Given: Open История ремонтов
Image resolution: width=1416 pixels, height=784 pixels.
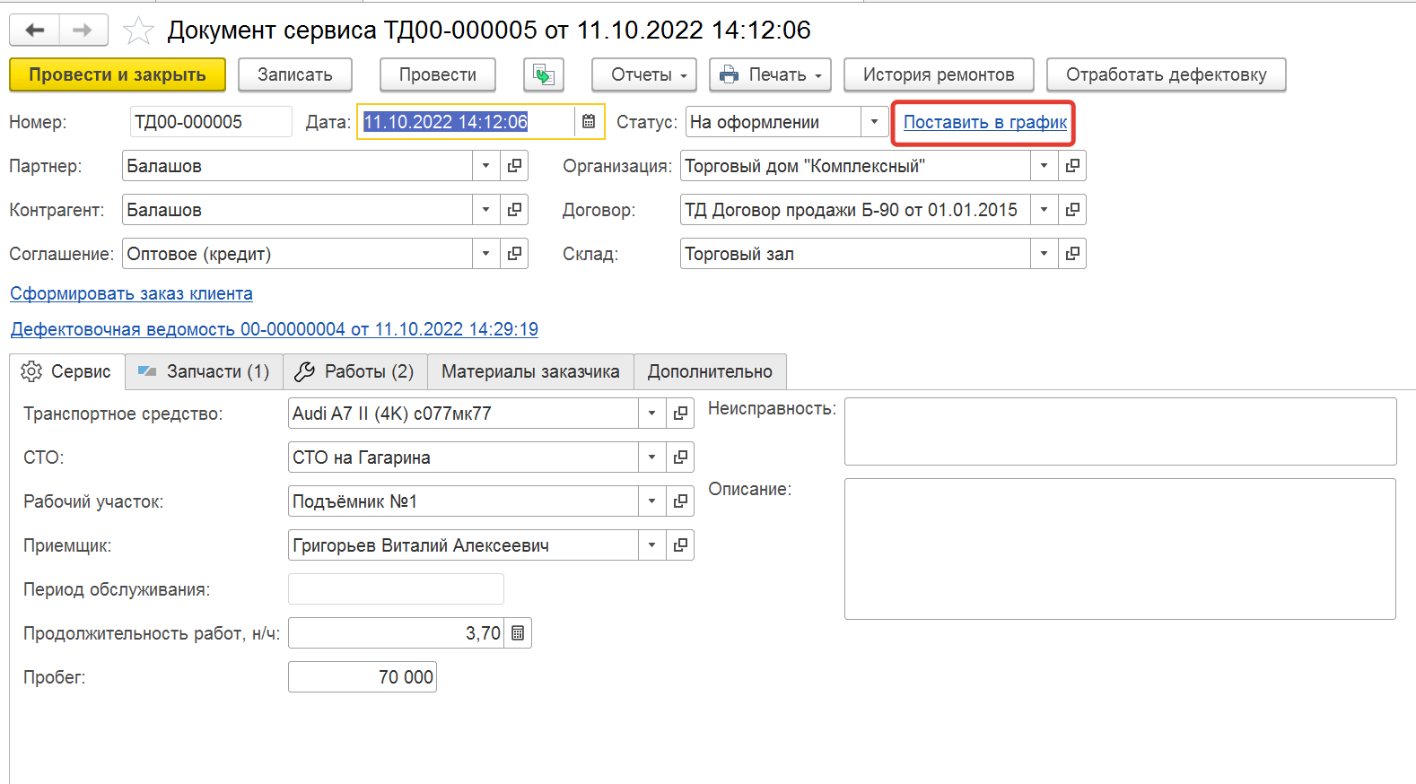Looking at the screenshot, I should 939,74.
